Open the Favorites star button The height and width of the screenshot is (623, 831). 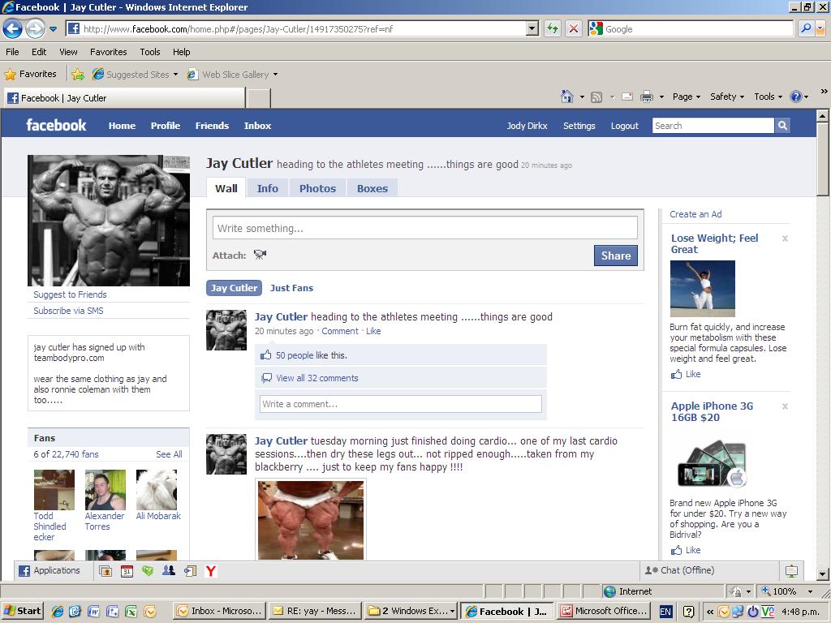tap(31, 74)
